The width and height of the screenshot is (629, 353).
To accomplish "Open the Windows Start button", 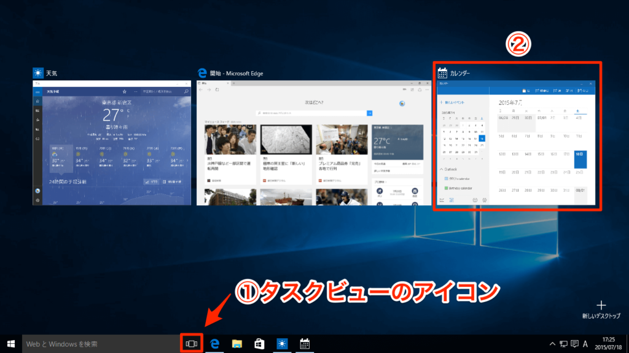I will point(11,344).
